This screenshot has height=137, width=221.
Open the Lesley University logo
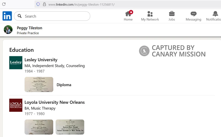16,63
